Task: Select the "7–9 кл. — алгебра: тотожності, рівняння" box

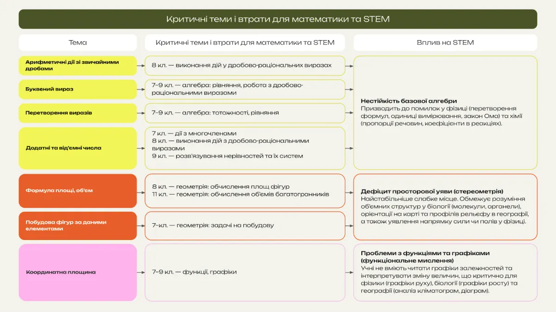Action: pos(245,113)
